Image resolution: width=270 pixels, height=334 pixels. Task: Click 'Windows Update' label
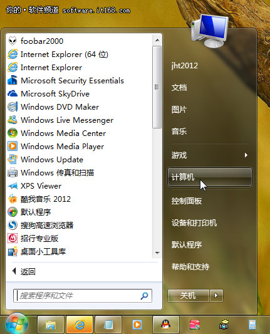tap(52, 160)
